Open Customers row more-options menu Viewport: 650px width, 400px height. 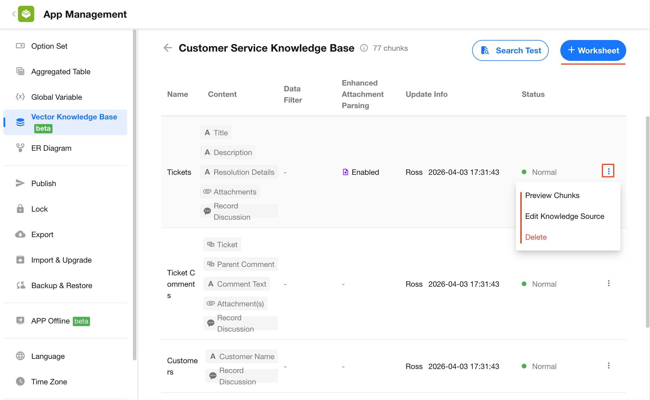click(x=609, y=366)
